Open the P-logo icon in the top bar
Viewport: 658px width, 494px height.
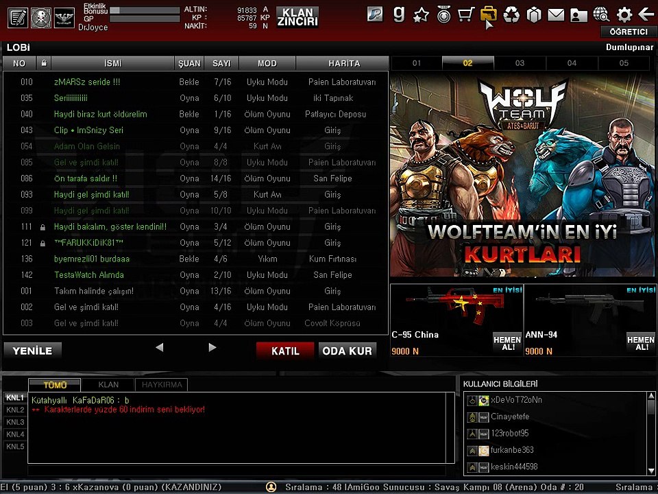click(375, 14)
